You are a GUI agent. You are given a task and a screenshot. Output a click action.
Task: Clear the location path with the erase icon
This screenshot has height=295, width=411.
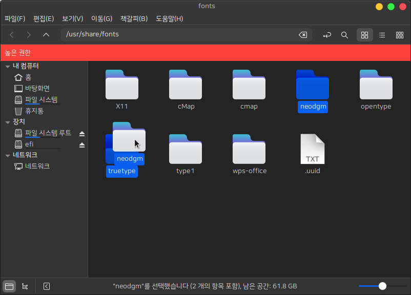(x=303, y=35)
